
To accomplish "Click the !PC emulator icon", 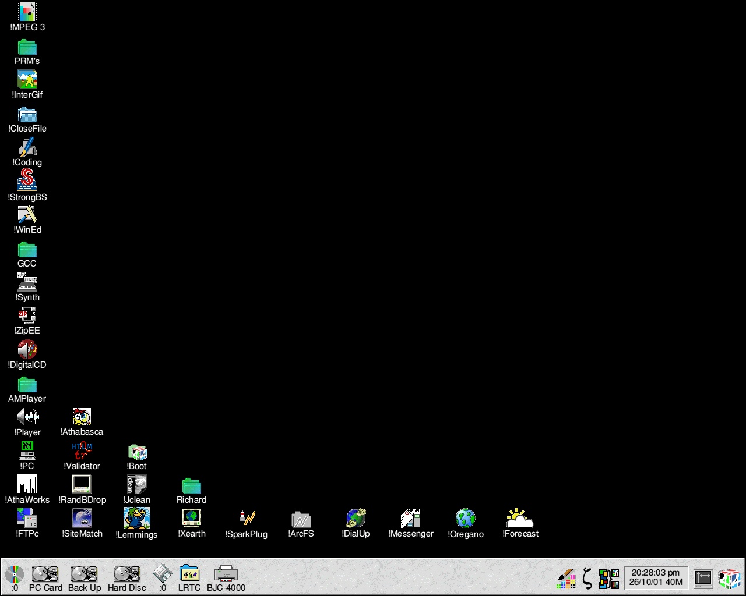I will pyautogui.click(x=27, y=456).
